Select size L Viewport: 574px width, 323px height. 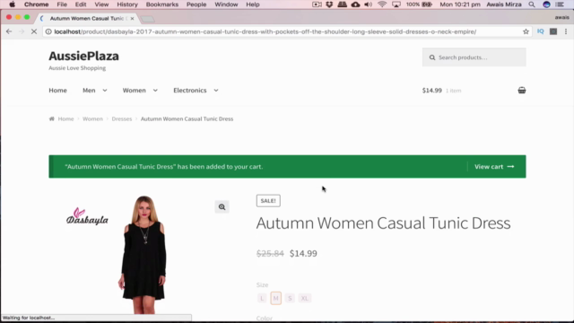click(262, 298)
